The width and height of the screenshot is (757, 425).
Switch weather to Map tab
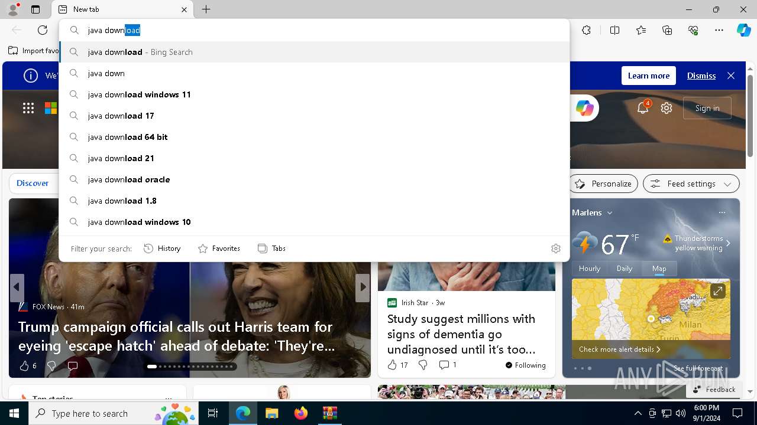(x=659, y=268)
